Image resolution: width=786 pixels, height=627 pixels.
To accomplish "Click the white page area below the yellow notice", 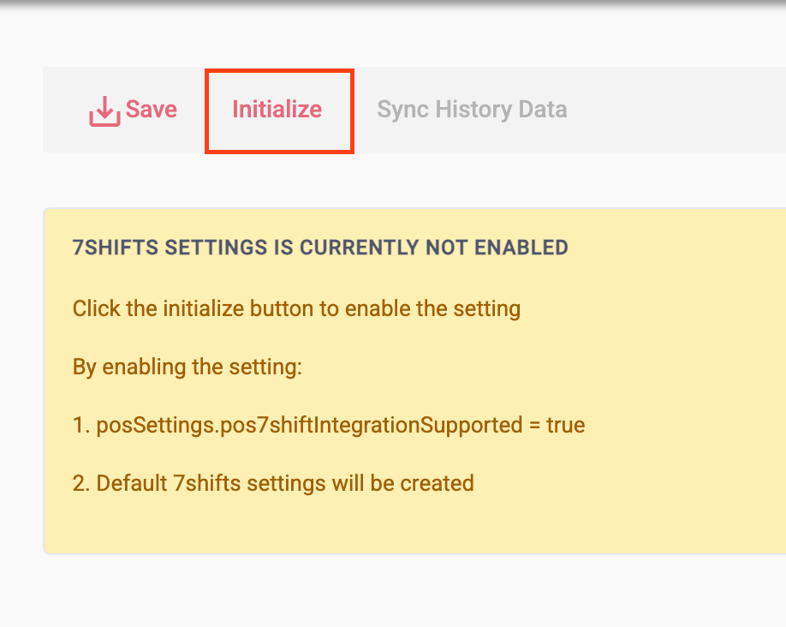I will coord(411,591).
